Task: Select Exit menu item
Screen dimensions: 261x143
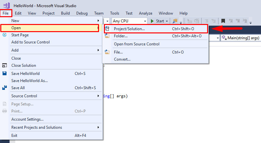Action: [x=51, y=135]
